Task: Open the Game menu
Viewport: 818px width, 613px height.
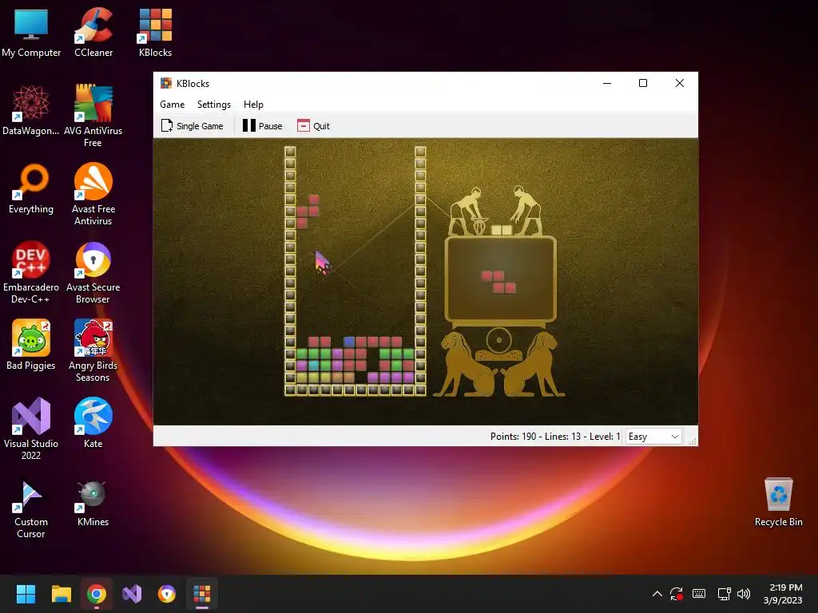Action: [x=173, y=105]
